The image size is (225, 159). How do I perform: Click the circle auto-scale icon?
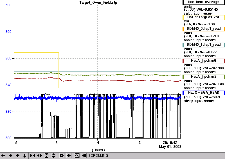[62, 156]
